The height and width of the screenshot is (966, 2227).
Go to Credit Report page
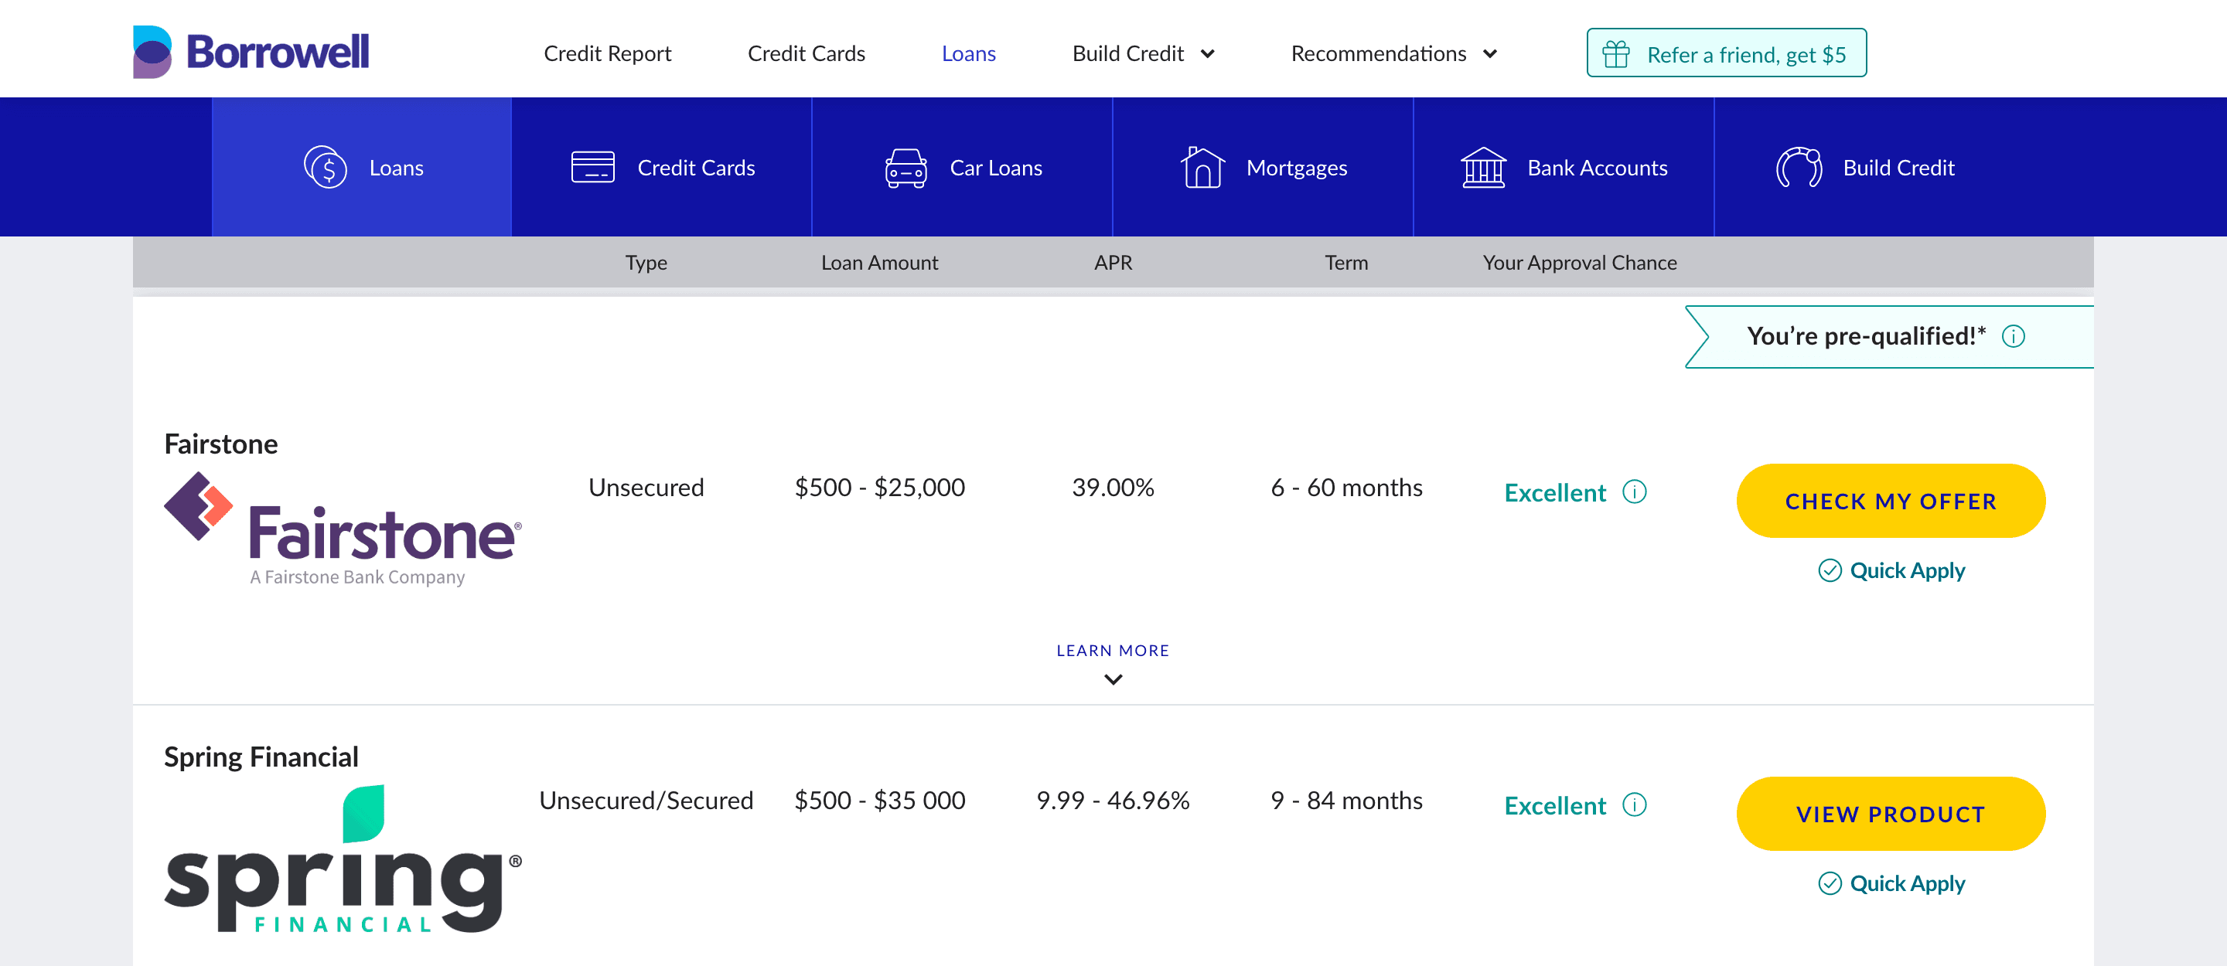click(x=607, y=53)
